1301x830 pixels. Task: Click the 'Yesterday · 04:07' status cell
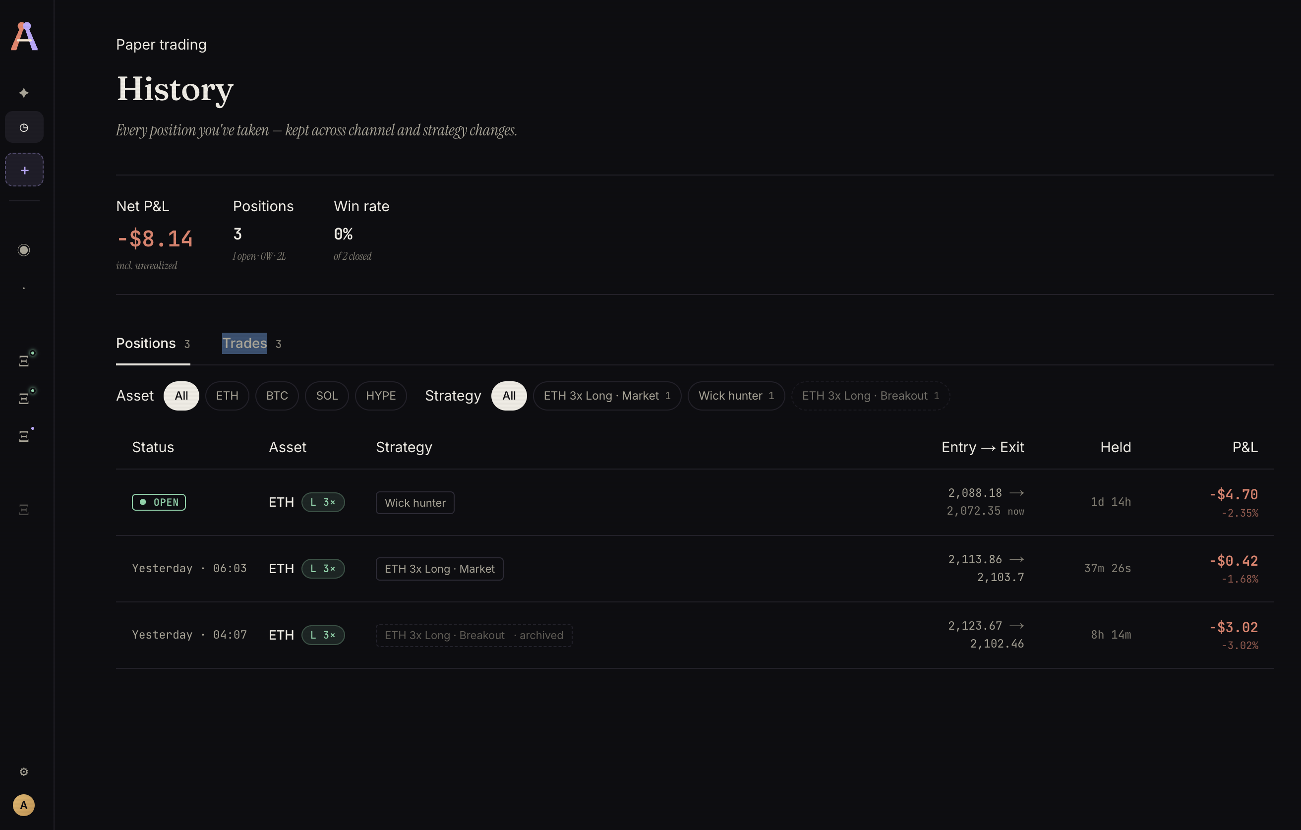click(x=189, y=635)
